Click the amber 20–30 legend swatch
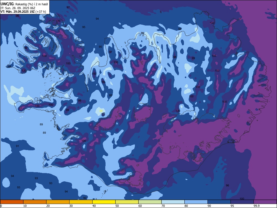277x208 pixels. tap(58, 202)
